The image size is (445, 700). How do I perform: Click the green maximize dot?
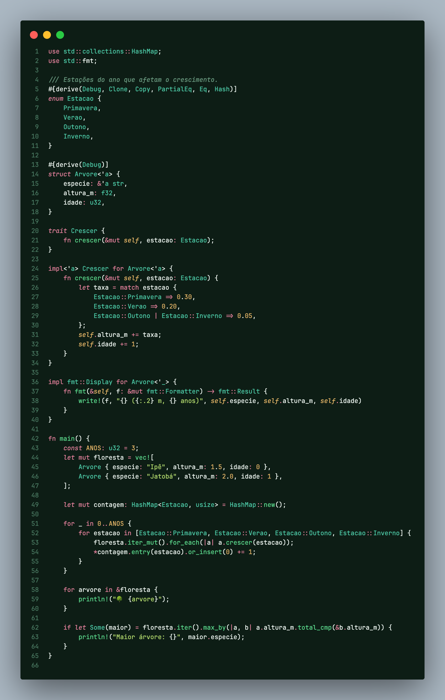point(60,35)
